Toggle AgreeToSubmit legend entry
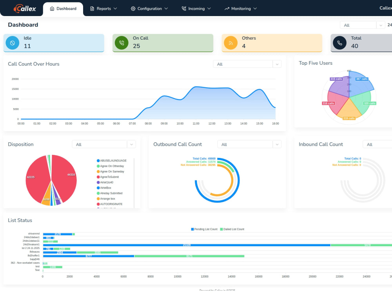This screenshot has width=392, height=294. point(108,177)
